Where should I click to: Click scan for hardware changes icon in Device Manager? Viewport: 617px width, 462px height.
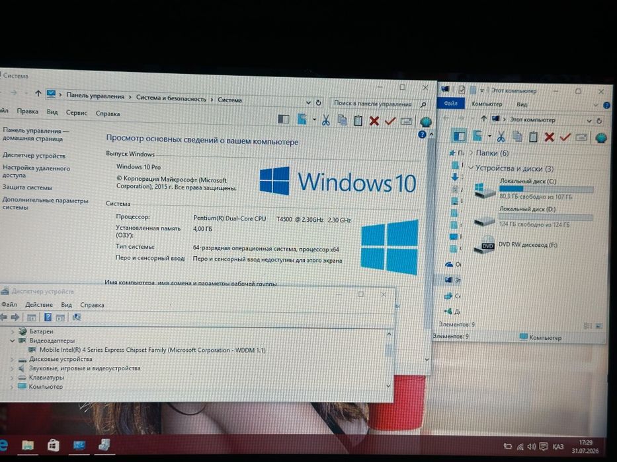point(76,317)
